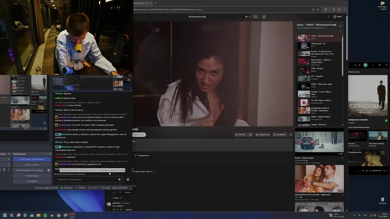Open options for ЯрмаК - Сердце пацана recommendation

343,158
